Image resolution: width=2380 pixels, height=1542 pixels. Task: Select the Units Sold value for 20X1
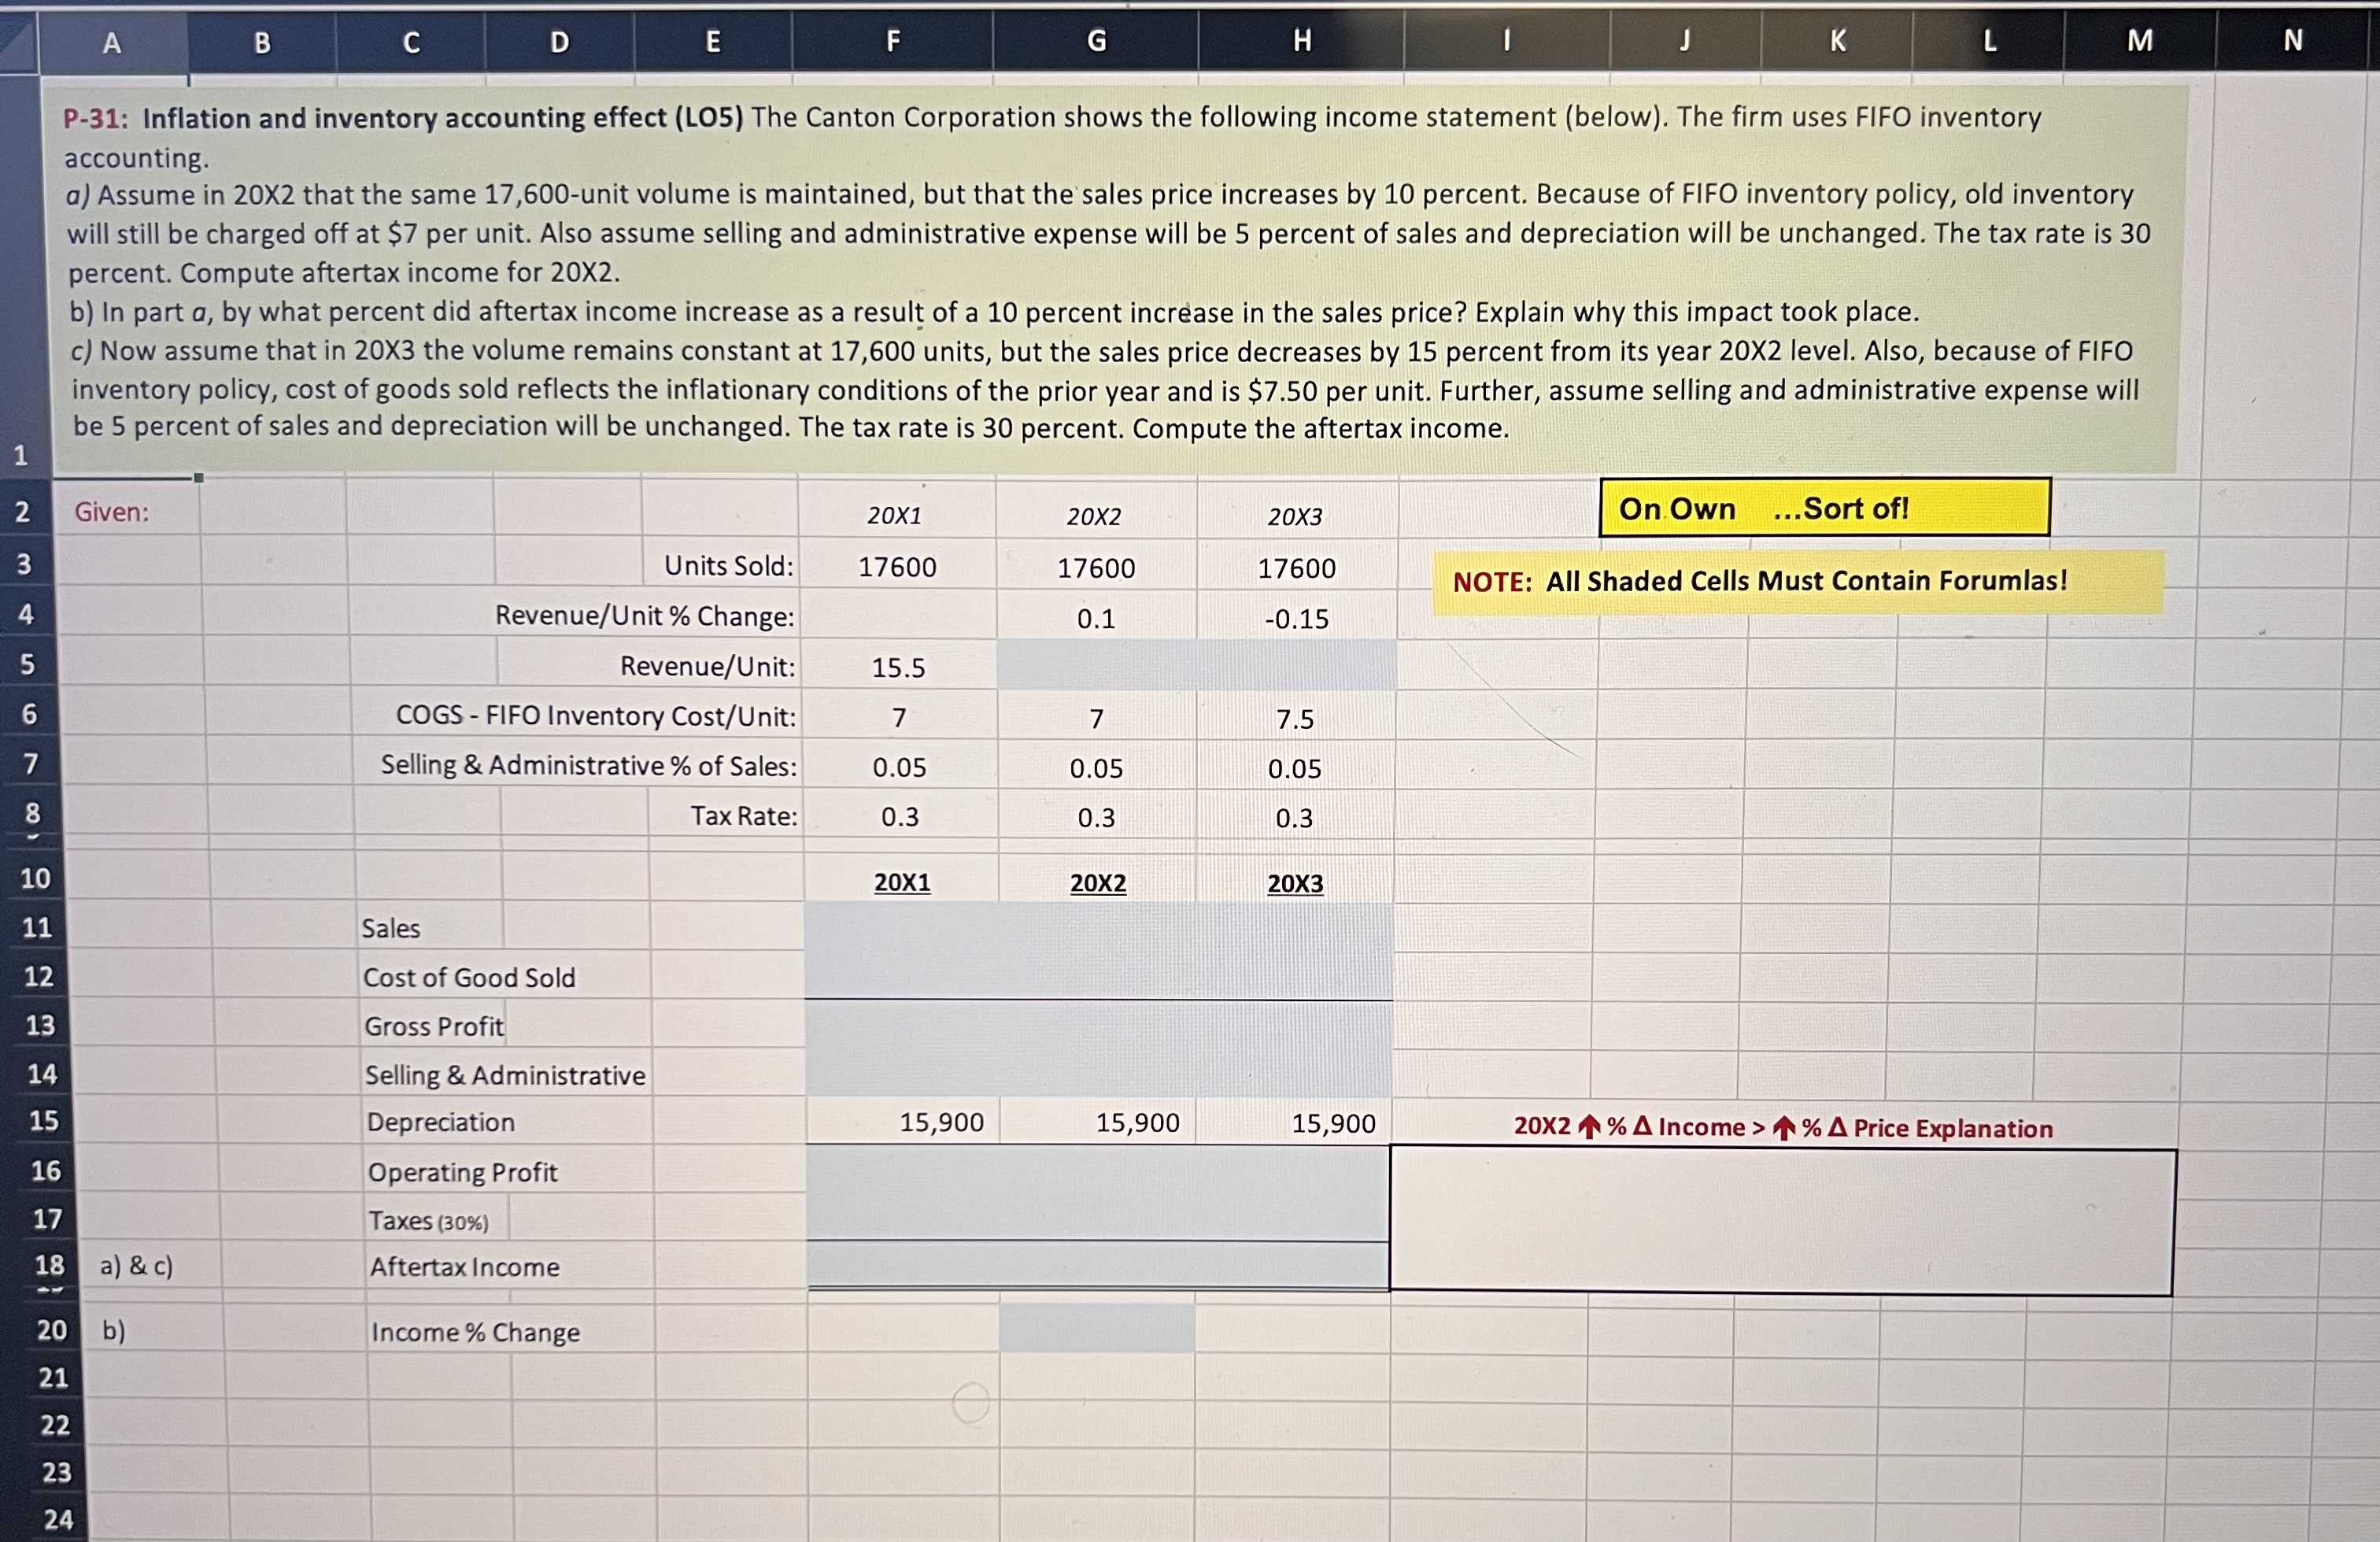point(898,567)
